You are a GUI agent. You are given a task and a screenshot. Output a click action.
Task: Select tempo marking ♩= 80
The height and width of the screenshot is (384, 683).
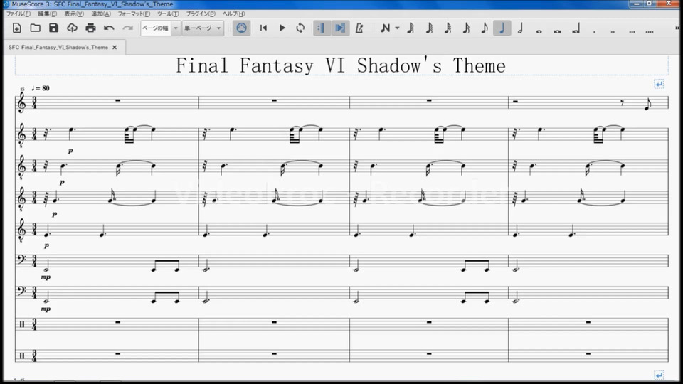[41, 88]
